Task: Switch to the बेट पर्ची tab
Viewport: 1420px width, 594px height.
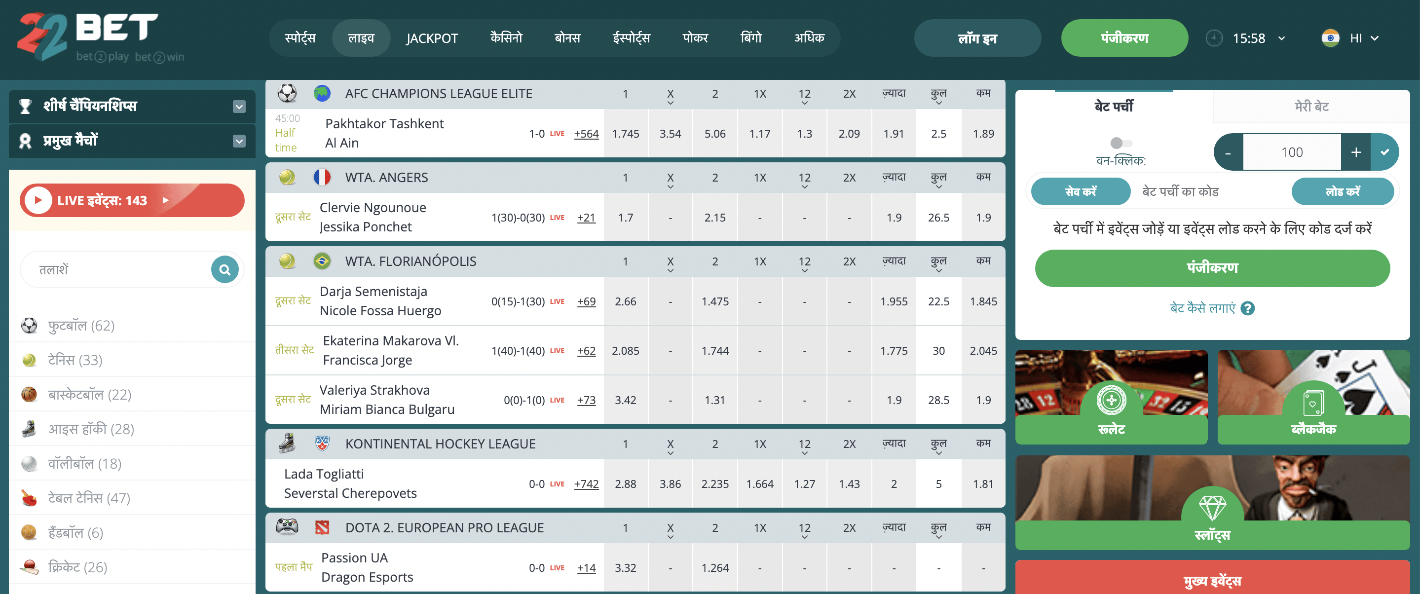Action: (x=1114, y=107)
